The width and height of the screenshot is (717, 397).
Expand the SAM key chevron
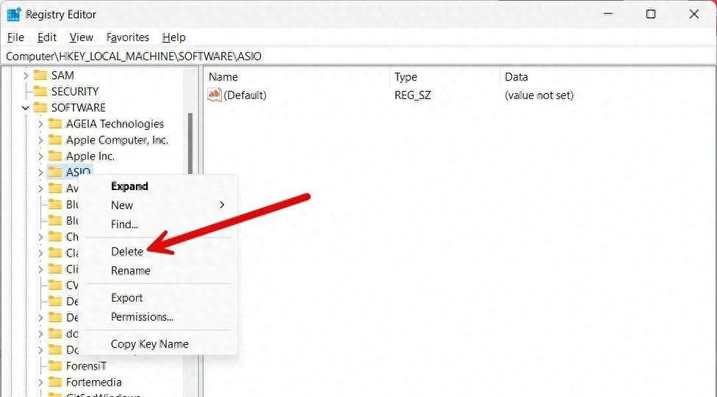click(26, 76)
